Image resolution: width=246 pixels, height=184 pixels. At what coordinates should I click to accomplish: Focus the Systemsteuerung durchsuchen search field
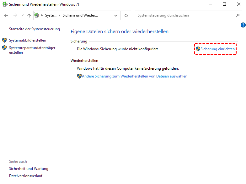188,15
